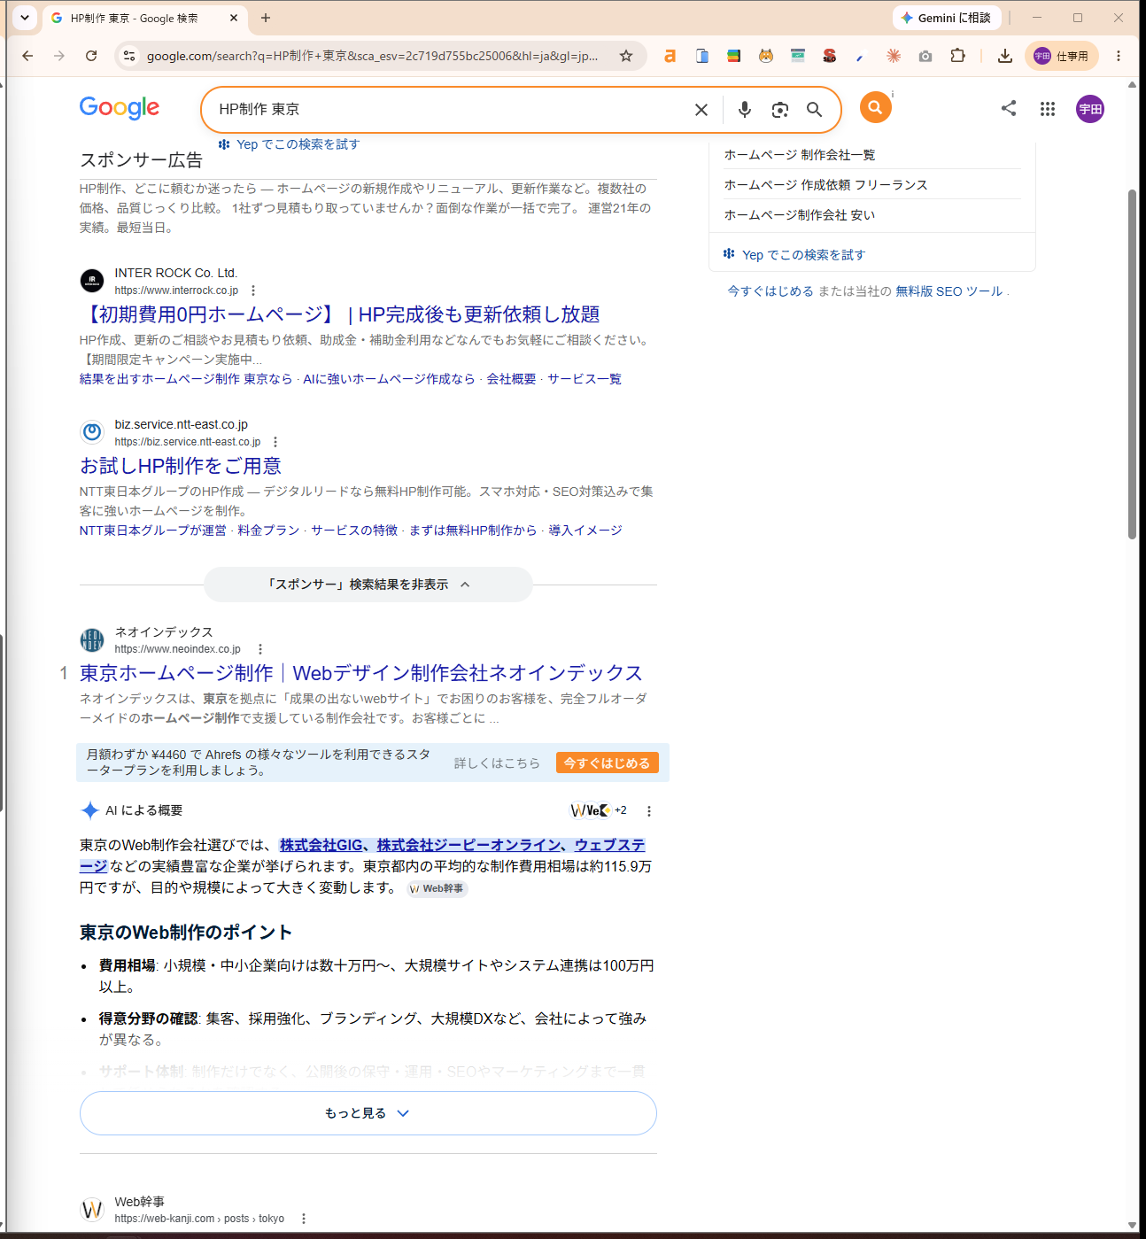Open the orange 'a' Ahrefs extension
Image resolution: width=1146 pixels, height=1239 pixels.
click(670, 56)
